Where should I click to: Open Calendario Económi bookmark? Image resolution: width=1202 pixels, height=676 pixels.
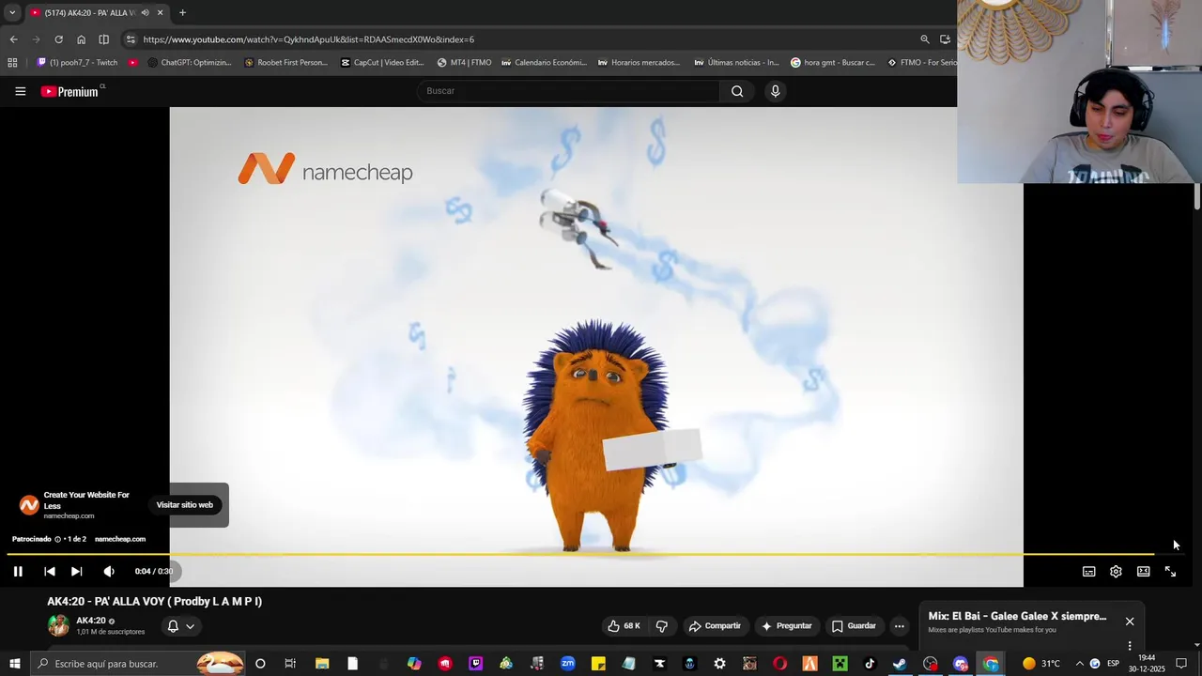tap(544, 63)
